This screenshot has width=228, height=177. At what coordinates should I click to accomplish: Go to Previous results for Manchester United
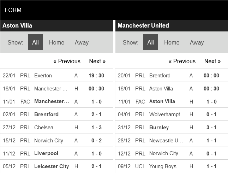tap(182, 61)
